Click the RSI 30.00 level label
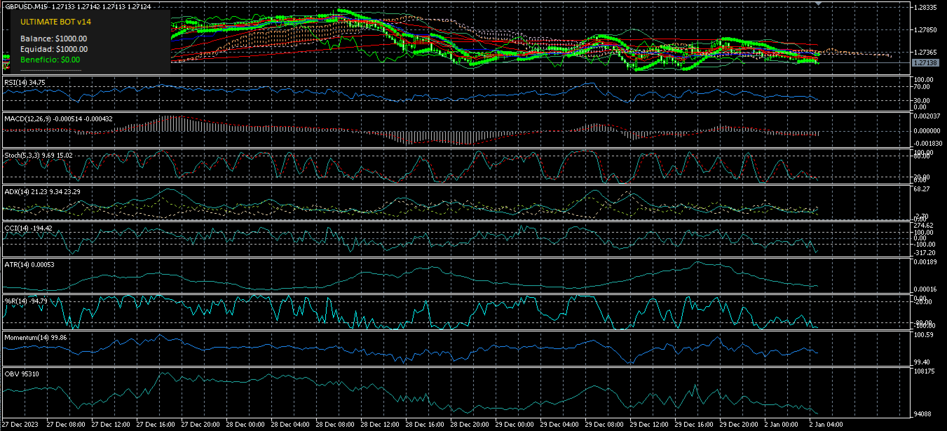 coord(922,100)
